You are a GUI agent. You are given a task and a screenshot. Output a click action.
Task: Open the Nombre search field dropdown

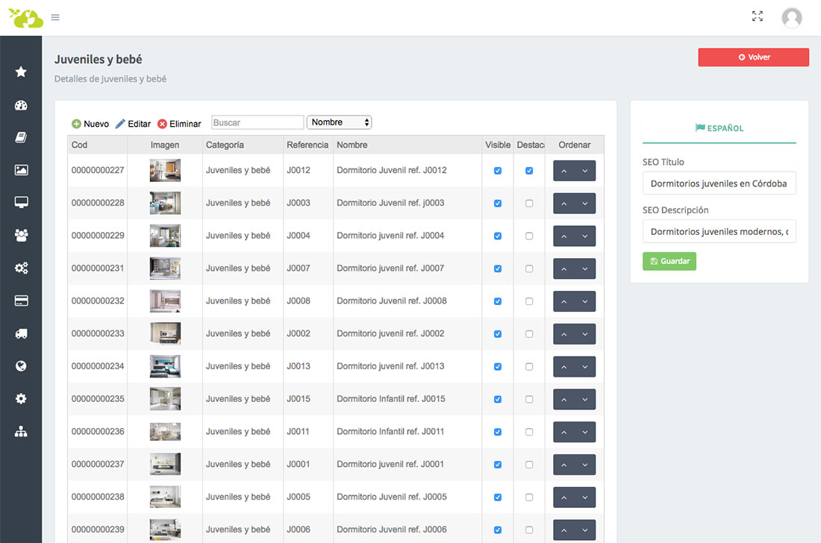pyautogui.click(x=339, y=122)
